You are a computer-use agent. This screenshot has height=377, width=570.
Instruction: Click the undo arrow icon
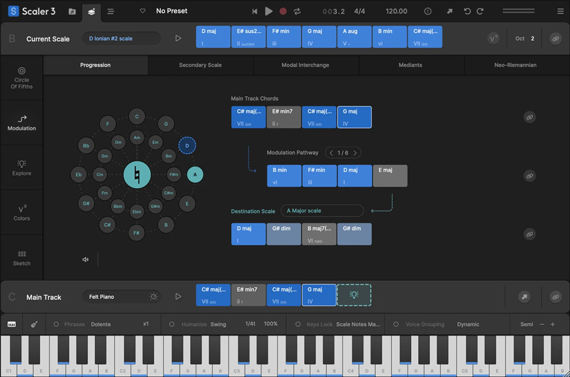point(467,11)
